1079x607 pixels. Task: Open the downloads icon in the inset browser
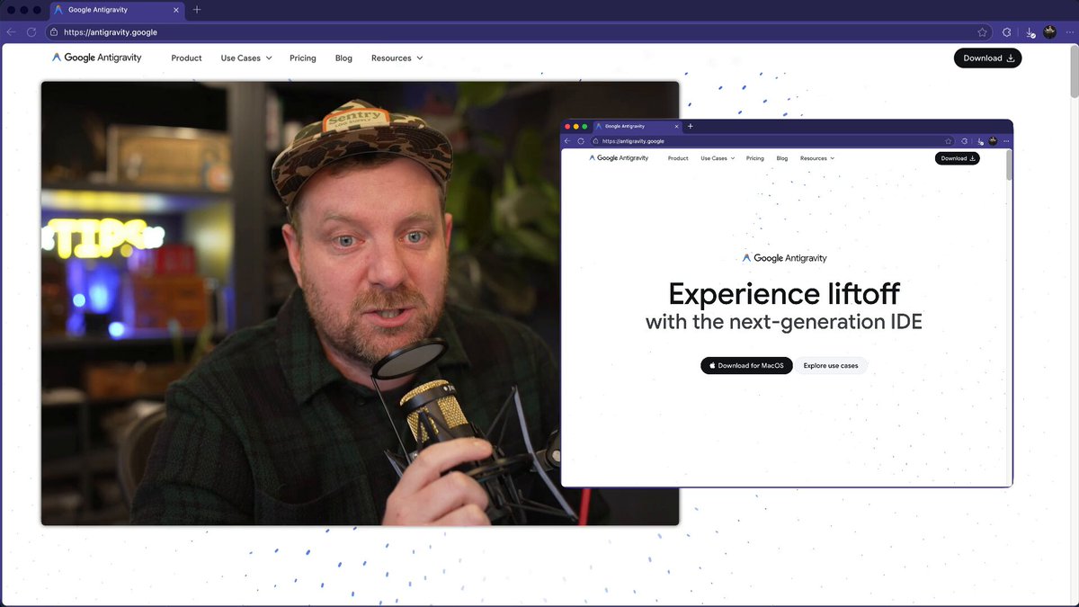(x=979, y=141)
